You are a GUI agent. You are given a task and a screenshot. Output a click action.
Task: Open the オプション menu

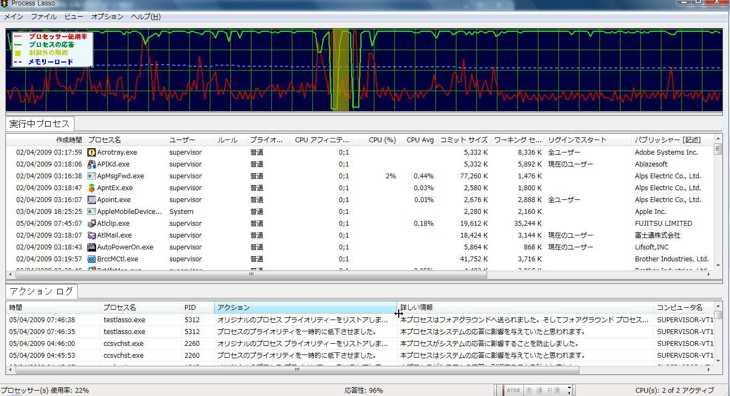[x=107, y=17]
